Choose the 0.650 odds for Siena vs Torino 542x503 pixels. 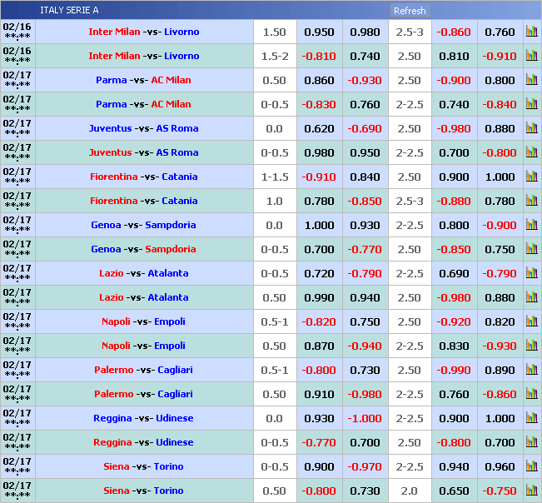coord(454,491)
